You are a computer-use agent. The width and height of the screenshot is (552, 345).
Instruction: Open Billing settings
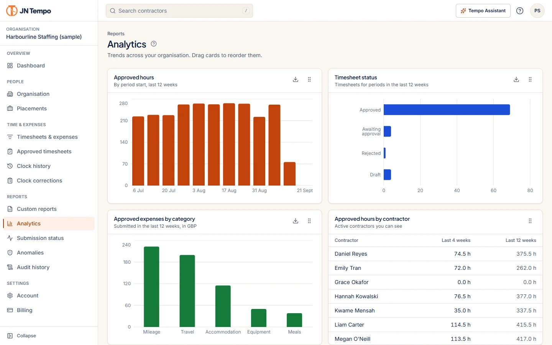pos(49,310)
